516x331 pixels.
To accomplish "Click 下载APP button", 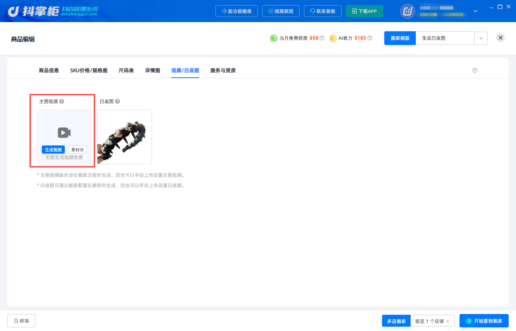I will click(364, 11).
